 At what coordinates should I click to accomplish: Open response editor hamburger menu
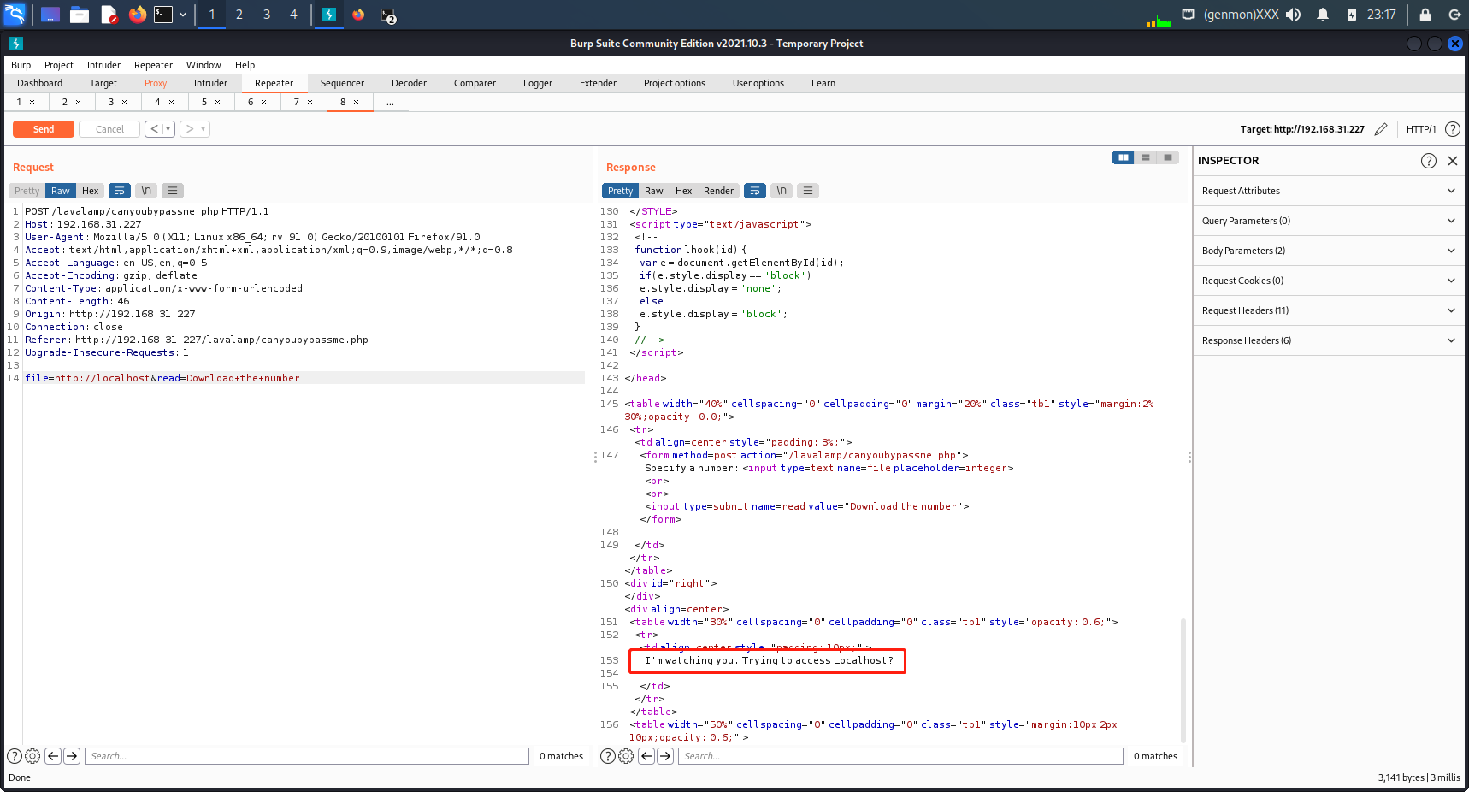[808, 191]
